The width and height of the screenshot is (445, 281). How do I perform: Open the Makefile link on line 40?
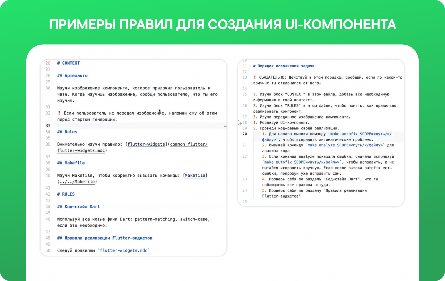(x=195, y=175)
